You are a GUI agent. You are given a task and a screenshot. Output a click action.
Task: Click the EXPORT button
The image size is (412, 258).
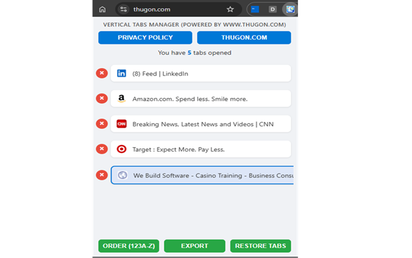click(x=194, y=246)
